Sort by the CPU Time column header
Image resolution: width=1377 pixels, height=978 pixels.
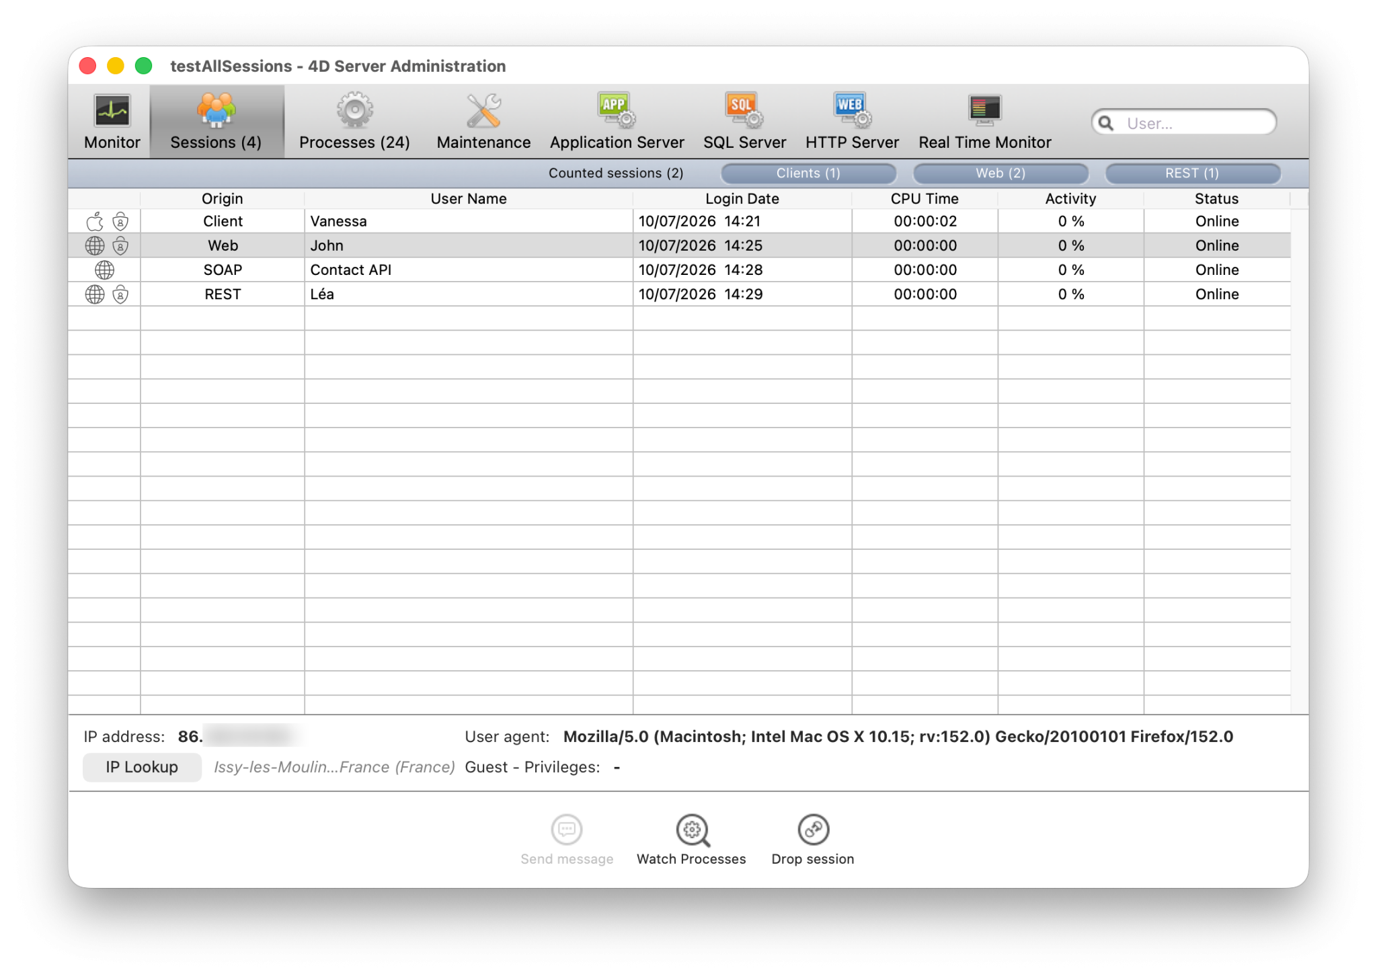[924, 199]
